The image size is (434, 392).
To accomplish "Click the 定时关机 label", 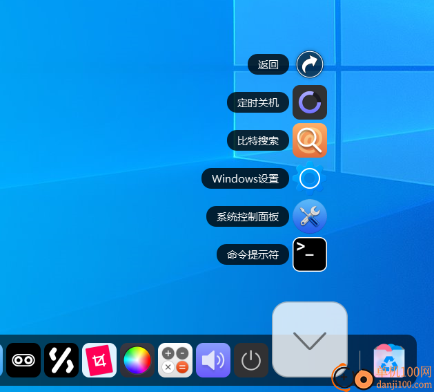I will click(258, 102).
